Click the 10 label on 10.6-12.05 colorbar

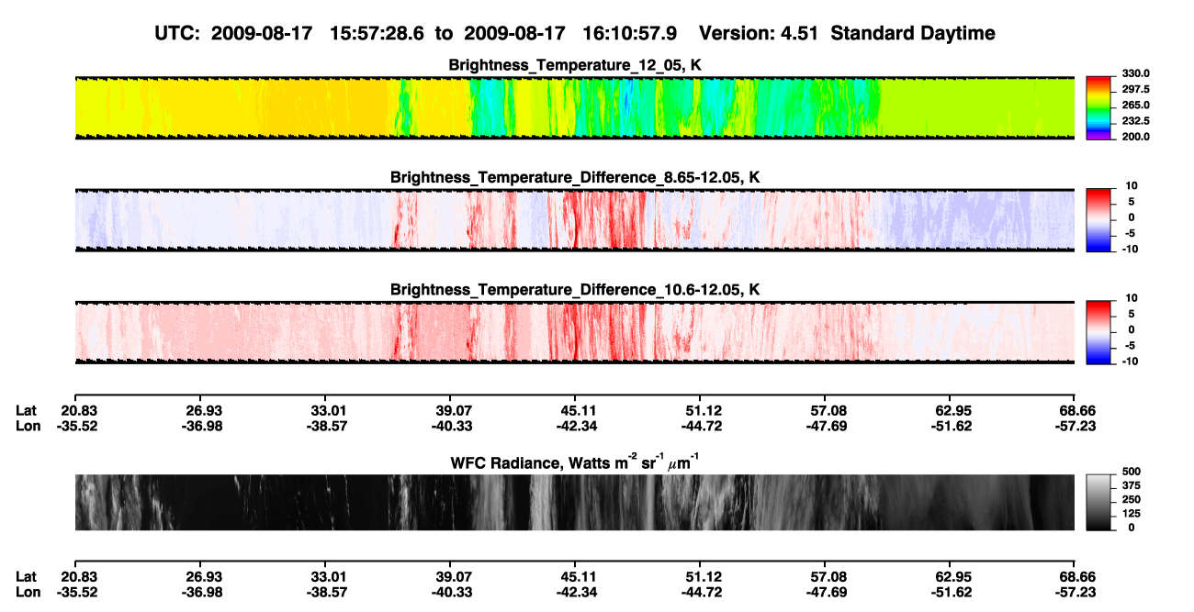click(x=1131, y=298)
